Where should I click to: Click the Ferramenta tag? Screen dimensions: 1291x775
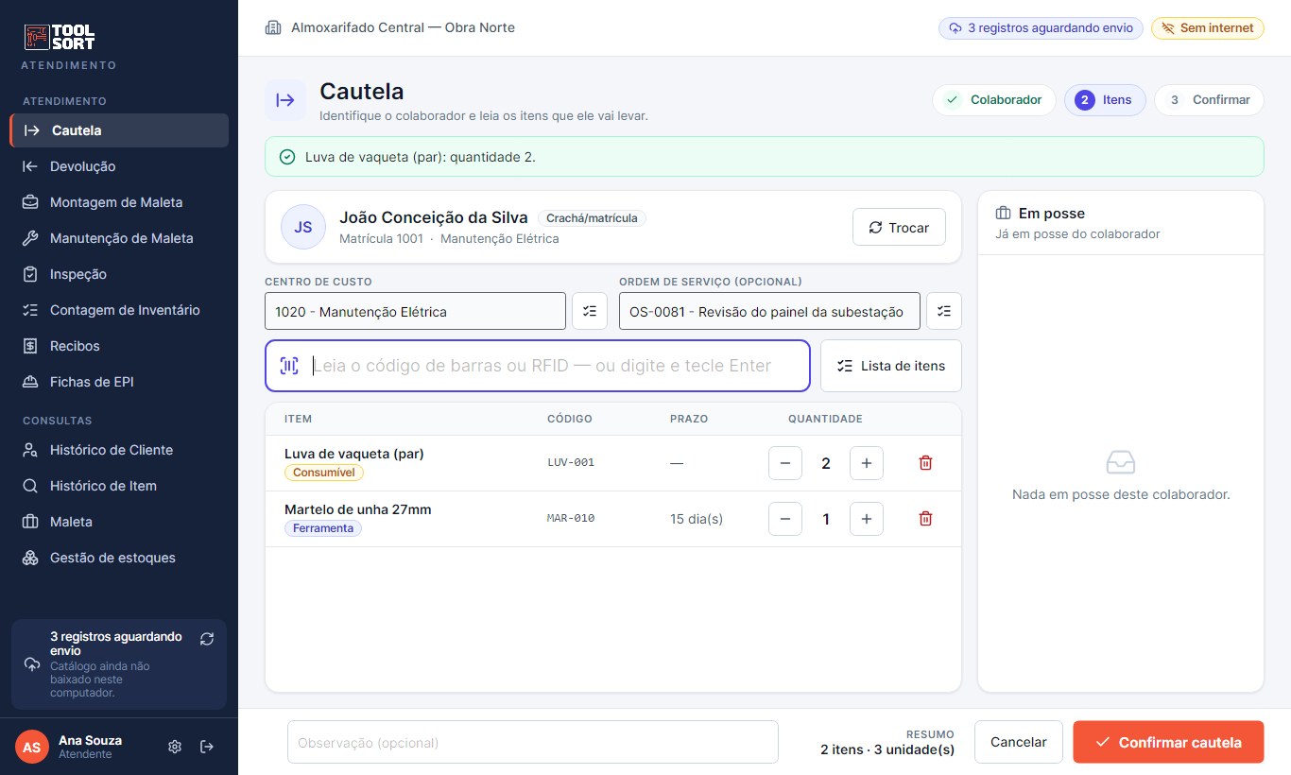[x=323, y=528]
